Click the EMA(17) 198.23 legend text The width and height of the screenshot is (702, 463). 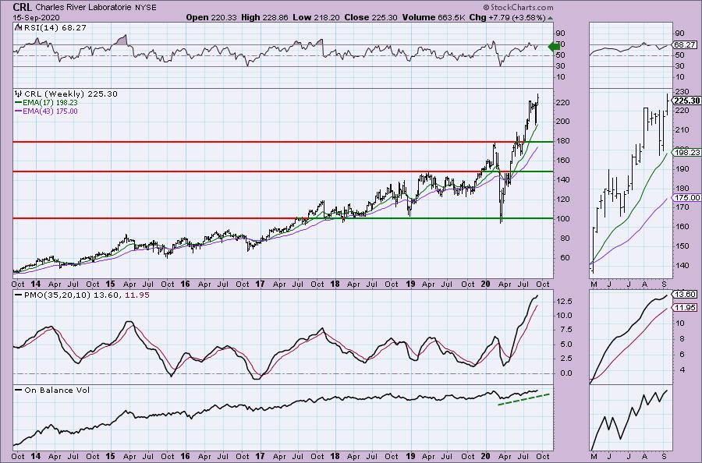[x=50, y=102]
